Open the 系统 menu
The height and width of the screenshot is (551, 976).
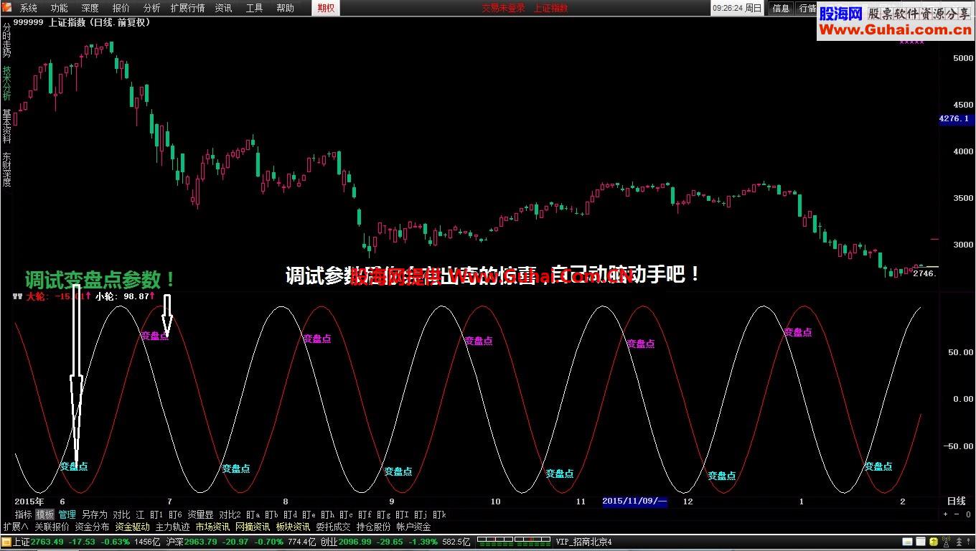point(29,8)
